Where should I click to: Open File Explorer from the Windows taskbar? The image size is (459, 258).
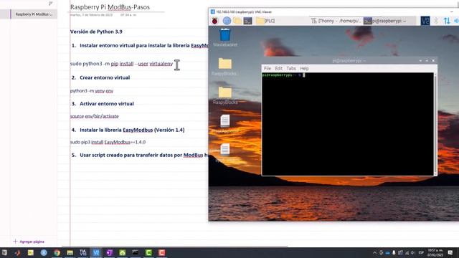pos(70,253)
